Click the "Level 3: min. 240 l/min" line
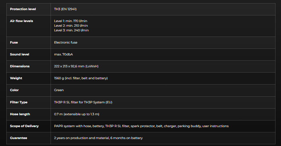 click(x=71, y=30)
